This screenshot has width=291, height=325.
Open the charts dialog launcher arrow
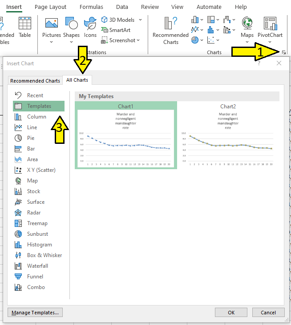283,52
